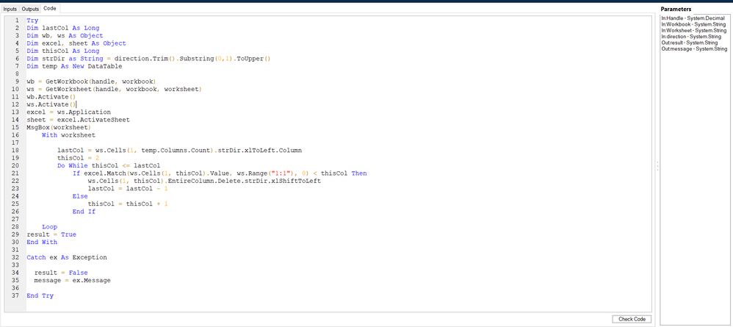Click line number 37 in the gutter
Screen dimensions: 733x327
coord(16,295)
